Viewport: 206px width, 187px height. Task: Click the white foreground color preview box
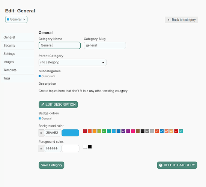point(71,148)
